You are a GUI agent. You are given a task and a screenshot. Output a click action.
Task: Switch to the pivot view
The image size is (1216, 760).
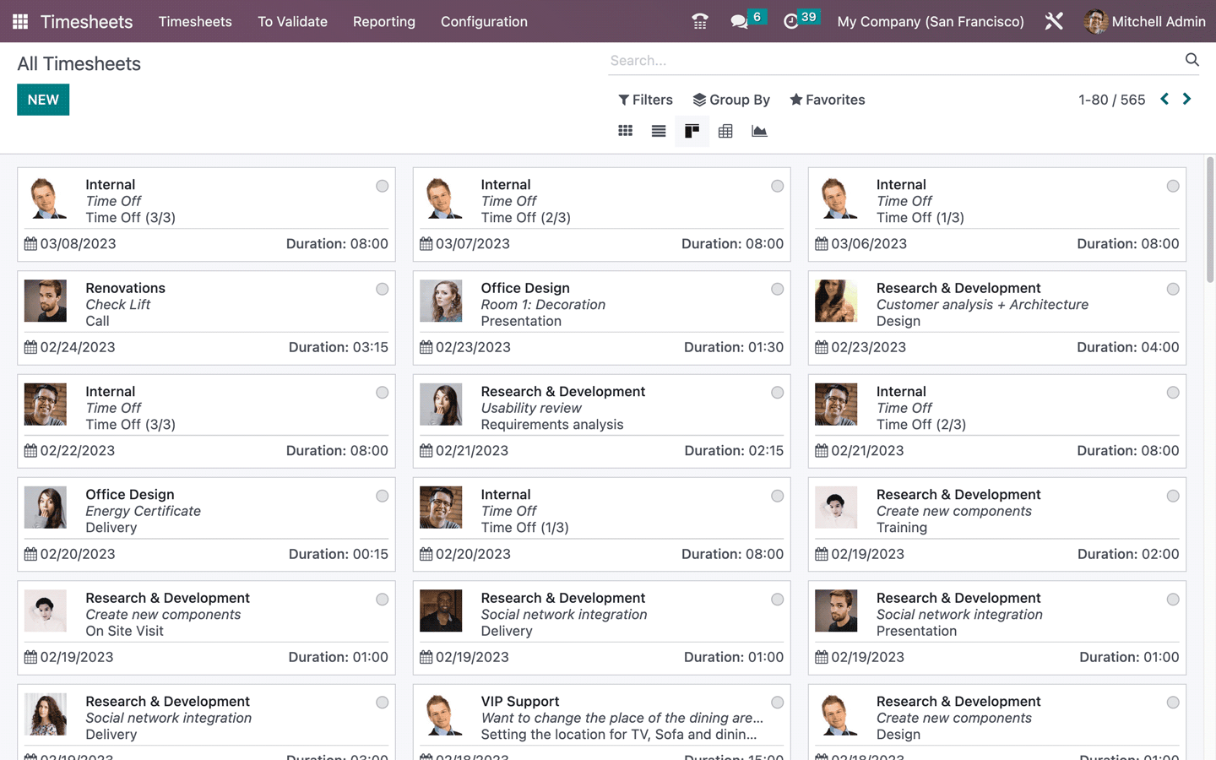pos(725,131)
